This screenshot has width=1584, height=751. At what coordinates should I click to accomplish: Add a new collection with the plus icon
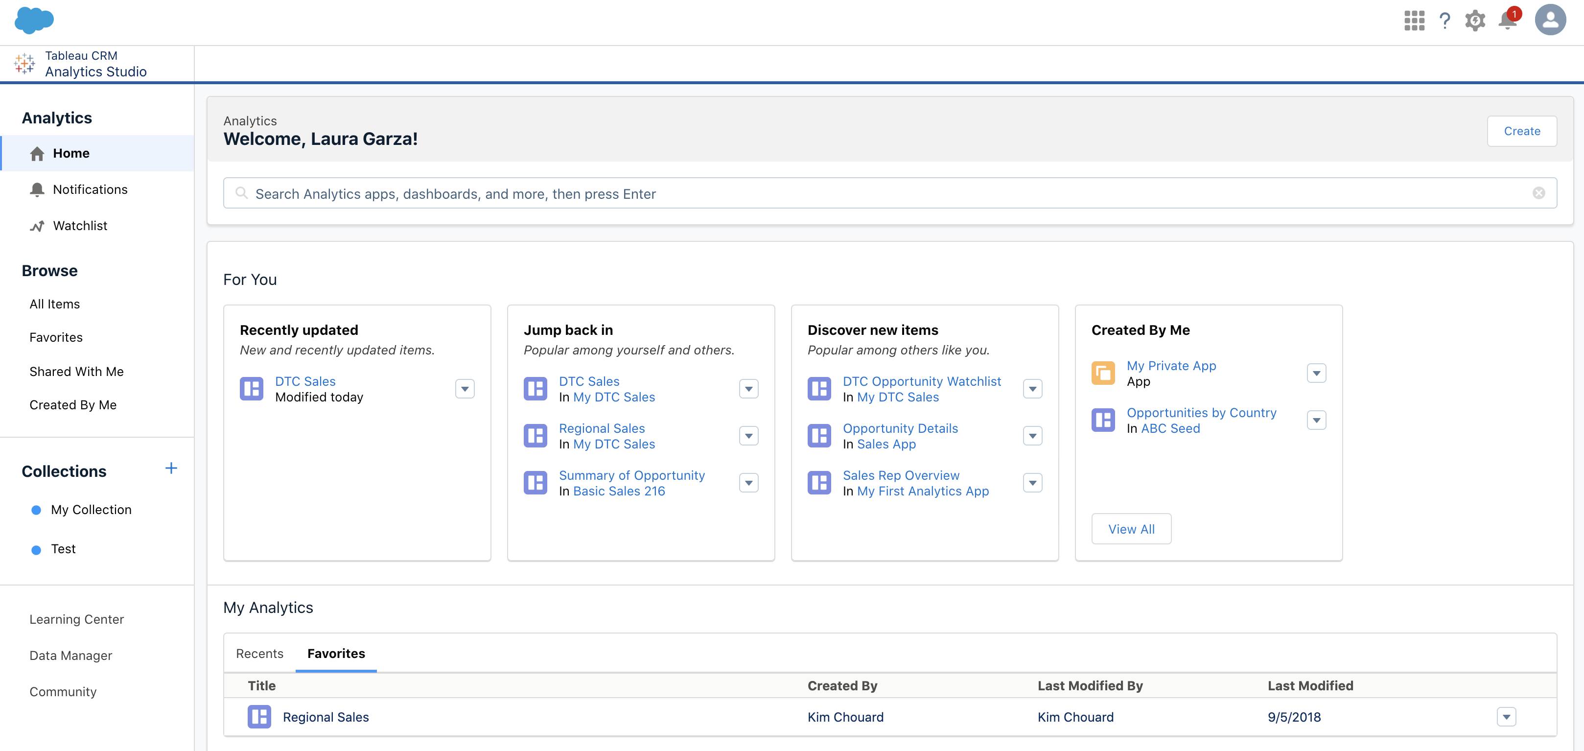coord(171,469)
